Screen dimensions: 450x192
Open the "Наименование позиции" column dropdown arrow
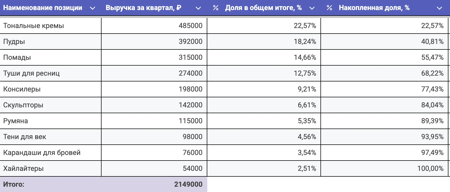[93, 8]
